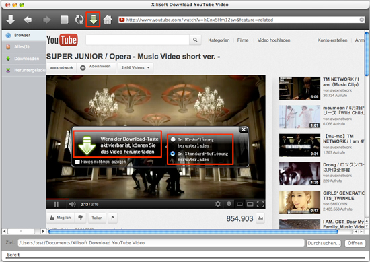Click the Durchsuchen... browse button

click(x=324, y=243)
